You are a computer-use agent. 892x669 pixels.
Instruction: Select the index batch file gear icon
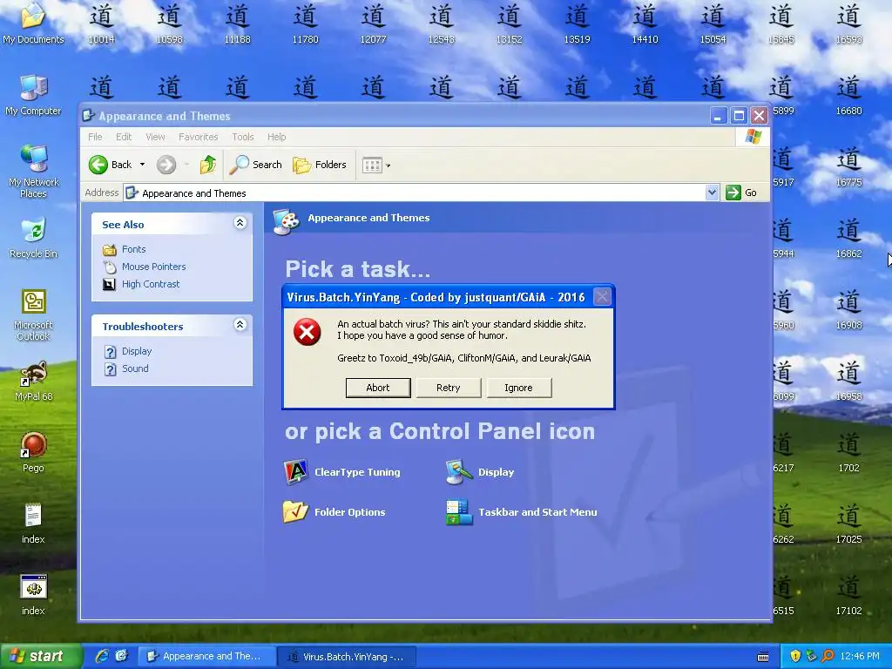(x=33, y=596)
